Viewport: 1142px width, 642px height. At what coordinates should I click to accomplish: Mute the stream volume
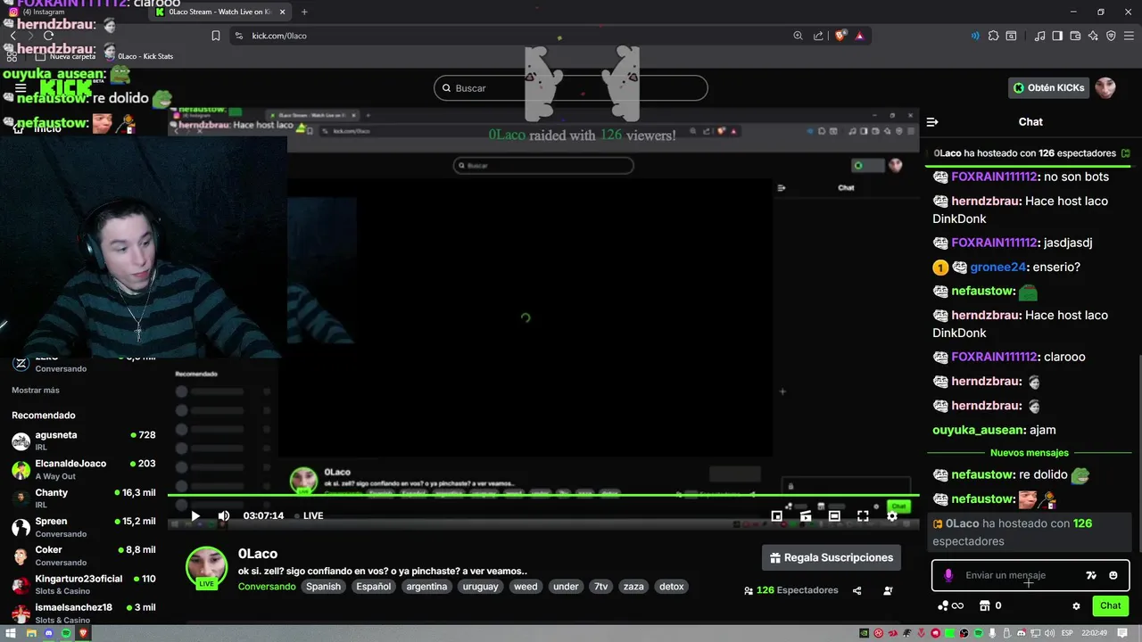tap(224, 515)
